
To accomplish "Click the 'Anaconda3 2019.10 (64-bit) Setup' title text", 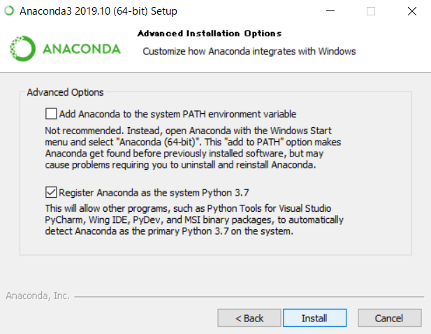I will coord(98,11).
